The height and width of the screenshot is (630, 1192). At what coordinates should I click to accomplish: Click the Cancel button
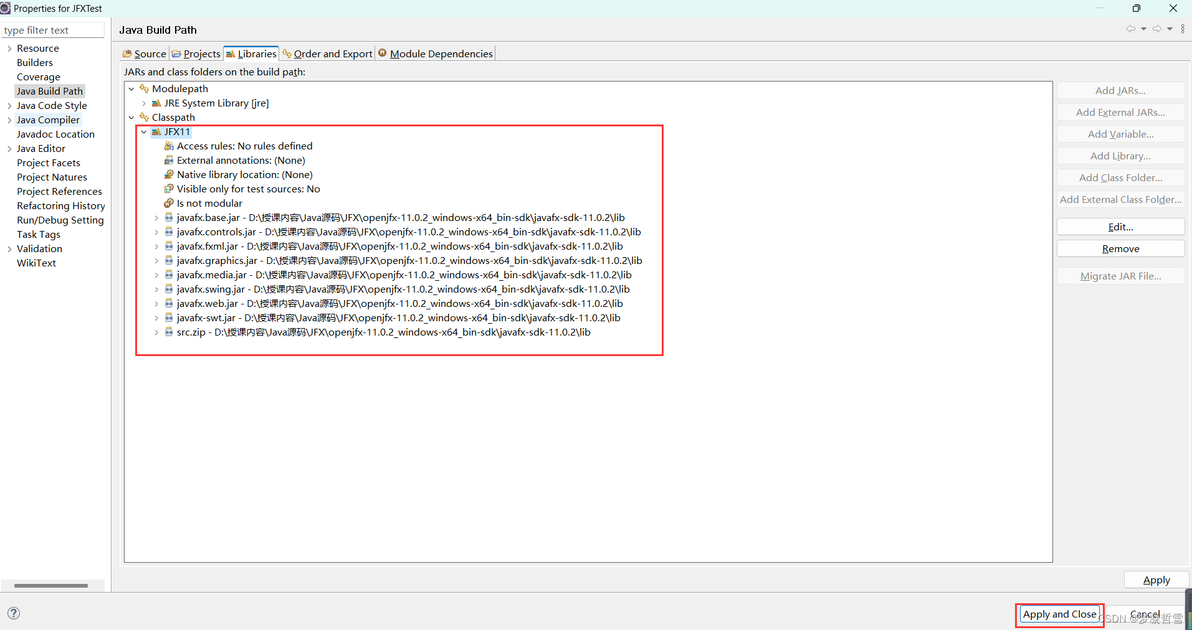click(1145, 614)
